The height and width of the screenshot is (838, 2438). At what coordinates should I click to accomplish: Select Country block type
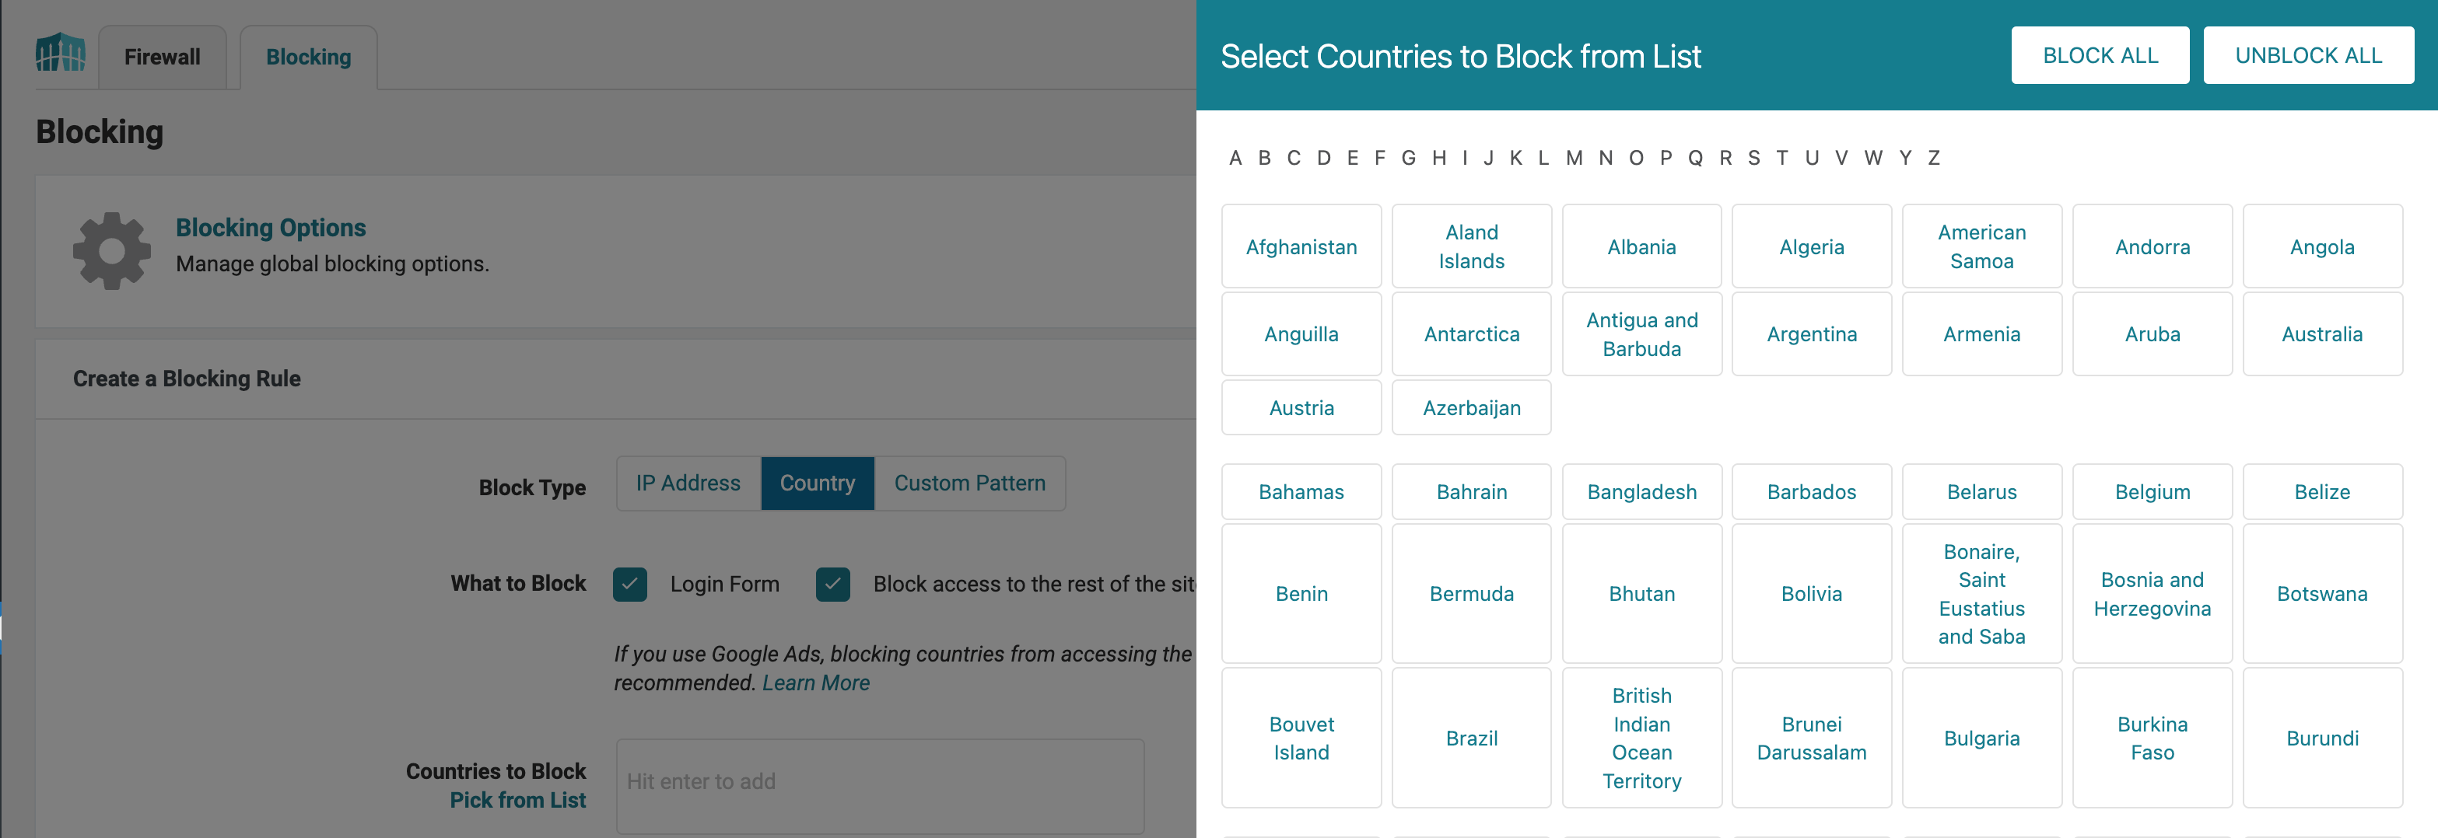(x=817, y=484)
